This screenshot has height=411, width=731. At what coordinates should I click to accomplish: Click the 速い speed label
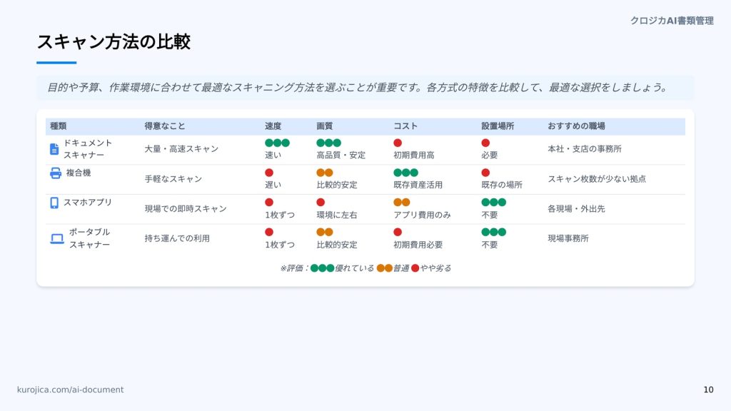coord(273,155)
